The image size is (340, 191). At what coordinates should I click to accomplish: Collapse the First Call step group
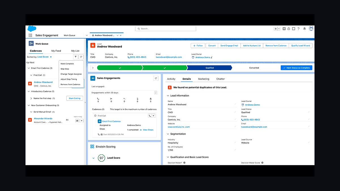pyautogui.click(x=31, y=75)
